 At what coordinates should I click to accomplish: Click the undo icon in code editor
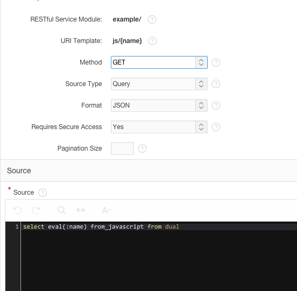[17, 210]
